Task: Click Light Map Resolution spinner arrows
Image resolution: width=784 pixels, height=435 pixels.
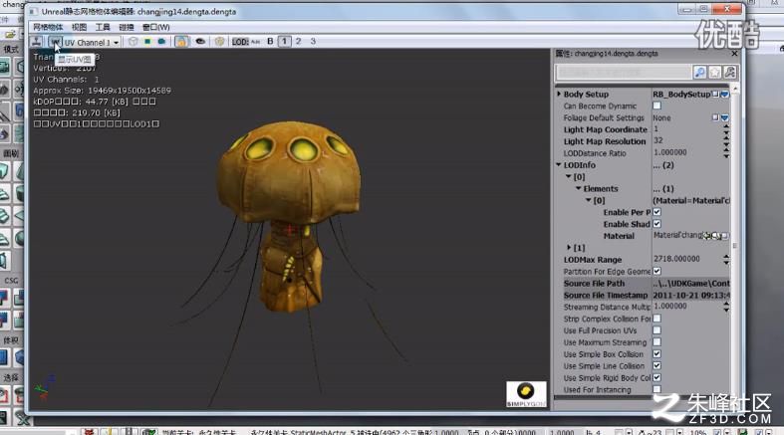Action: tap(726, 141)
